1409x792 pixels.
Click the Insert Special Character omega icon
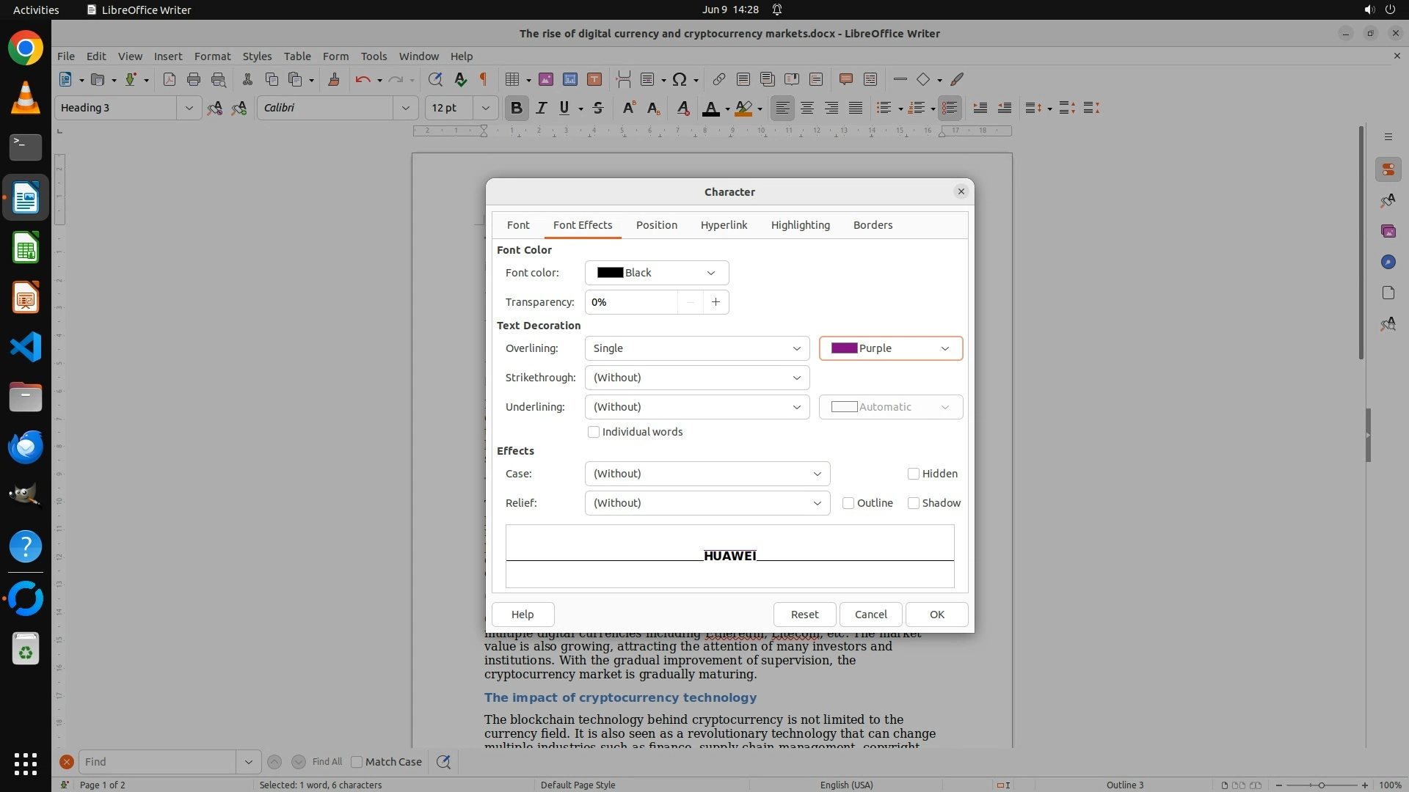[x=680, y=79]
